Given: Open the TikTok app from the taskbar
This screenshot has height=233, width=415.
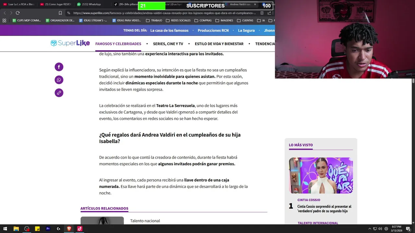Looking at the screenshot, I should (x=80, y=229).
